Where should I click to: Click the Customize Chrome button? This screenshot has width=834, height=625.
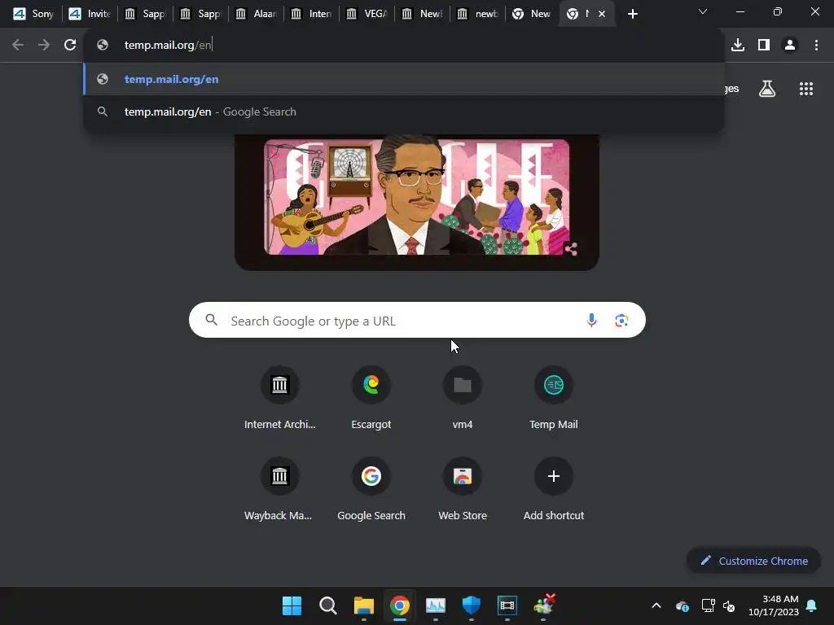point(753,561)
